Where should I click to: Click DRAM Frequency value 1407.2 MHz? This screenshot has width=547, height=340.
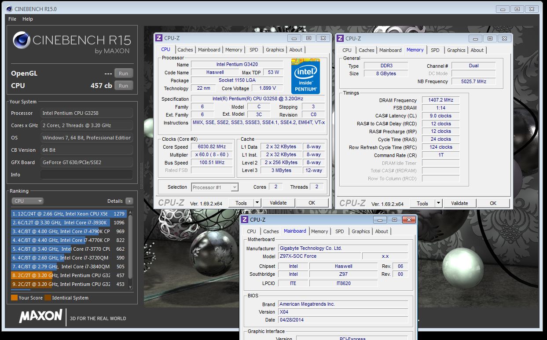pyautogui.click(x=441, y=100)
